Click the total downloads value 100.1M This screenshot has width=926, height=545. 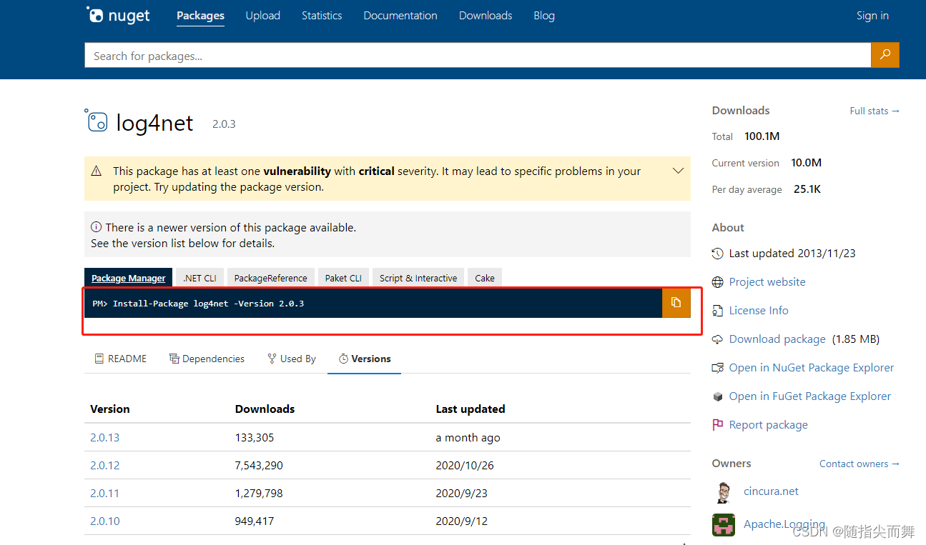(x=763, y=136)
